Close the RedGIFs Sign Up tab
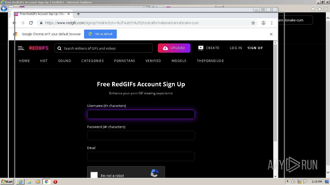The image size is (330, 185). click(x=68, y=14)
